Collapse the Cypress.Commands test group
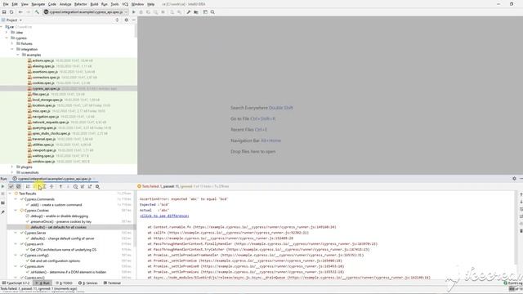The width and height of the screenshot is (523, 294). click(16, 199)
